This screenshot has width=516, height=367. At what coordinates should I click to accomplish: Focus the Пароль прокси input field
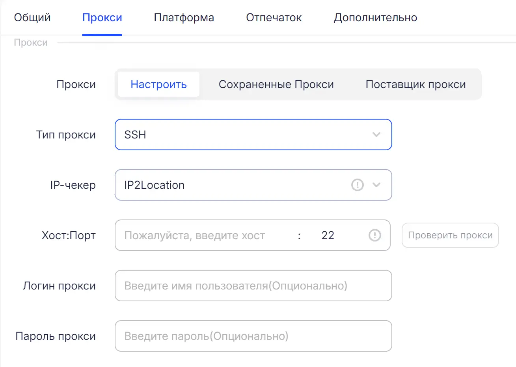point(253,336)
